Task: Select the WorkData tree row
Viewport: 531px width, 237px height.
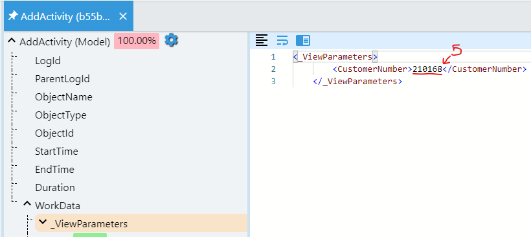Action: (x=58, y=205)
